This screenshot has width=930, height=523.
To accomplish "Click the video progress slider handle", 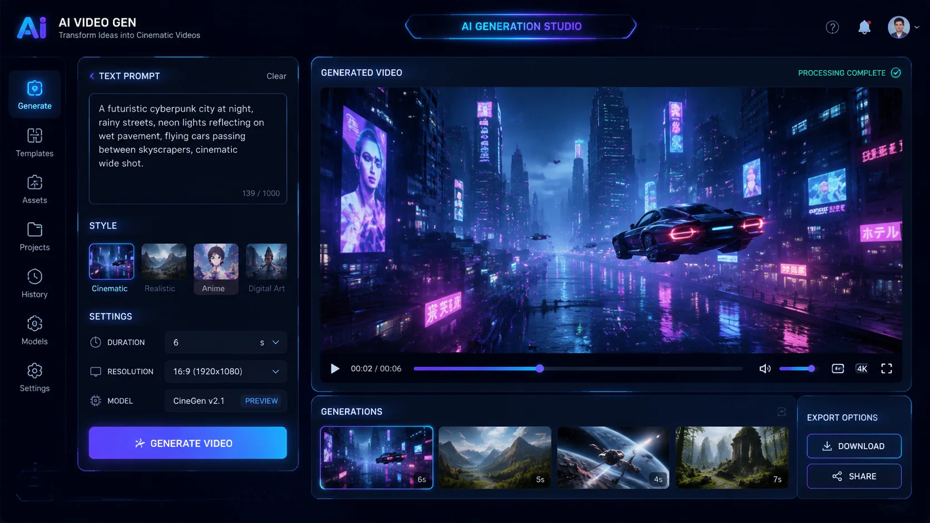I will pyautogui.click(x=540, y=368).
